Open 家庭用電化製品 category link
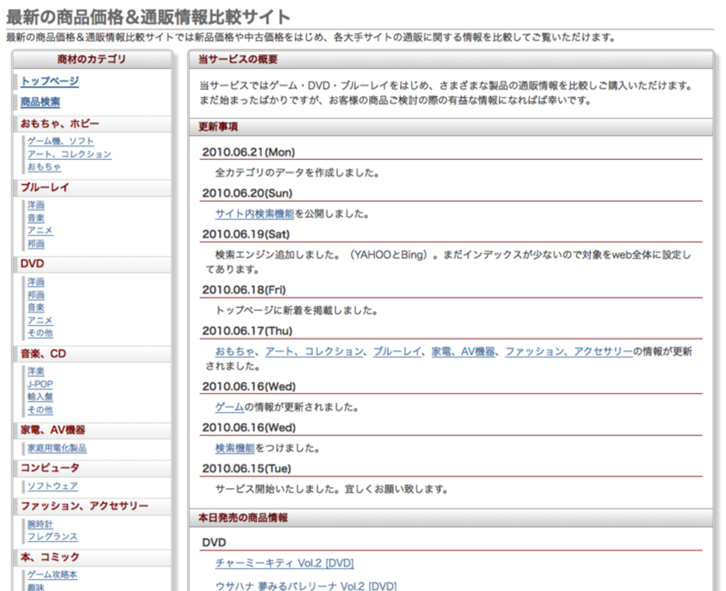 57,448
